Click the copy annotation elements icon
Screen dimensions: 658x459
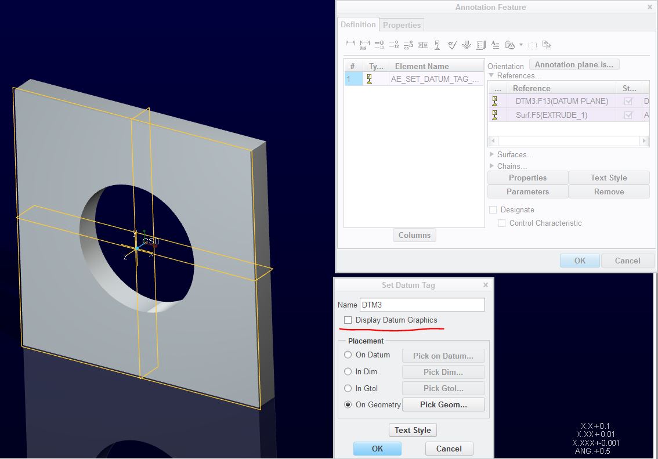547,45
